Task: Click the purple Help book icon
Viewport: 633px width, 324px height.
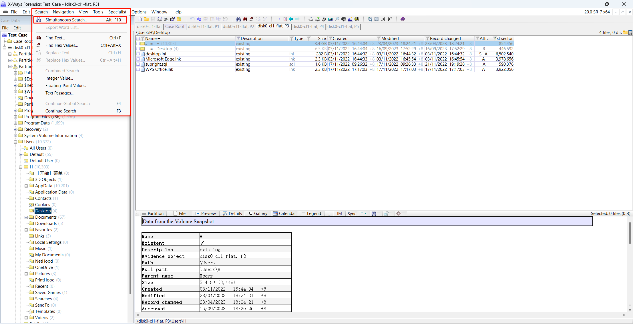Action: click(x=403, y=19)
